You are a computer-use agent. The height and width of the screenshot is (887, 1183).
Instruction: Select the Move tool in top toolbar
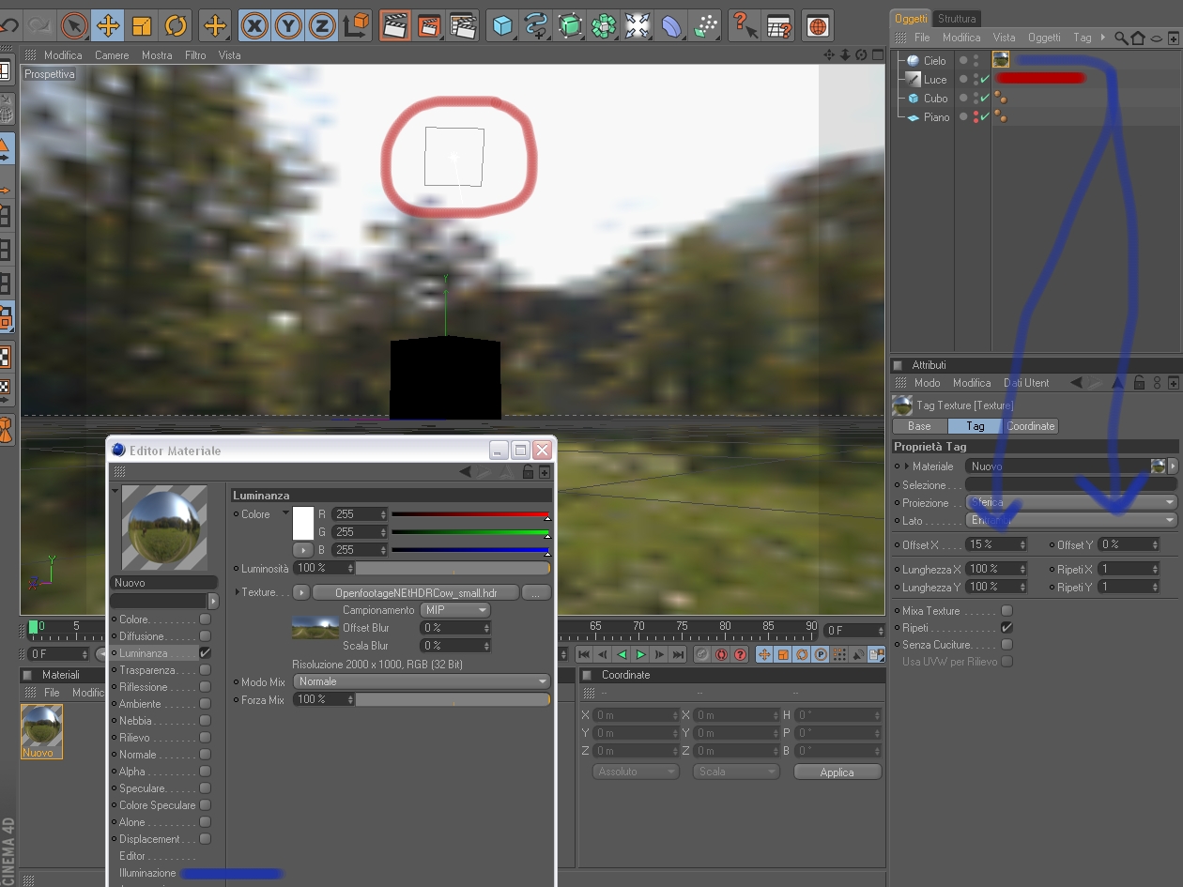pyautogui.click(x=108, y=25)
